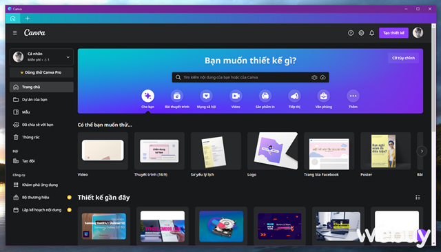Open settings gear icon in header
Screen dimensions: 441x252
(361, 33)
